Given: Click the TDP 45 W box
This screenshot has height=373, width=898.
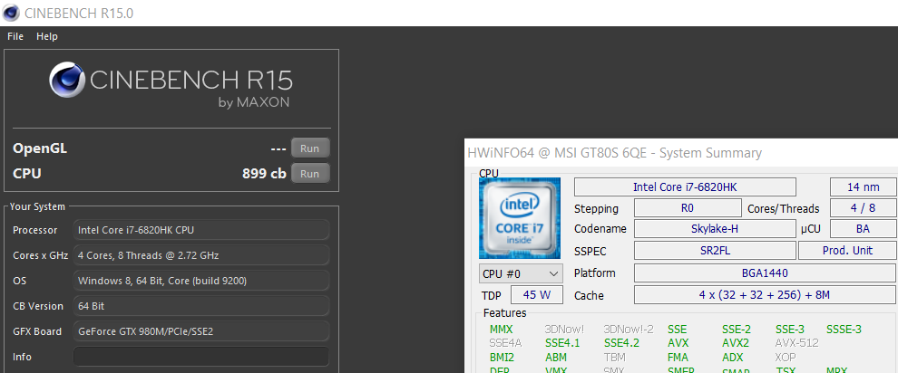Looking at the screenshot, I should [x=536, y=295].
